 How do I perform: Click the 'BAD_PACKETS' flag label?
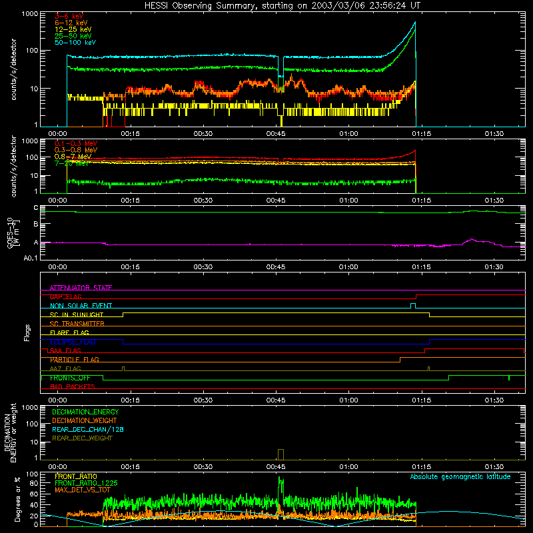[73, 386]
